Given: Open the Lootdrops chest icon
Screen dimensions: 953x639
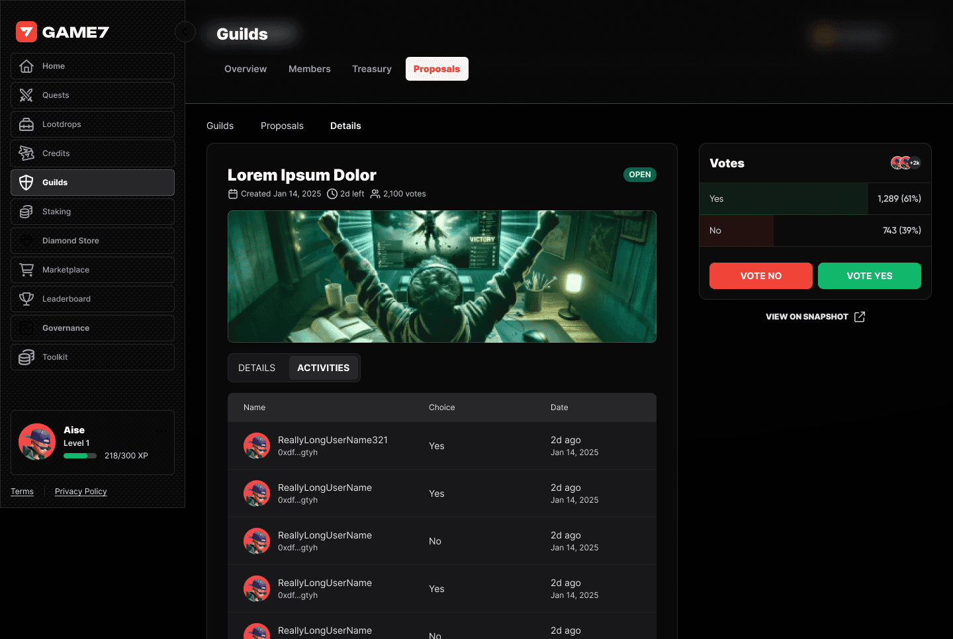Looking at the screenshot, I should (26, 124).
